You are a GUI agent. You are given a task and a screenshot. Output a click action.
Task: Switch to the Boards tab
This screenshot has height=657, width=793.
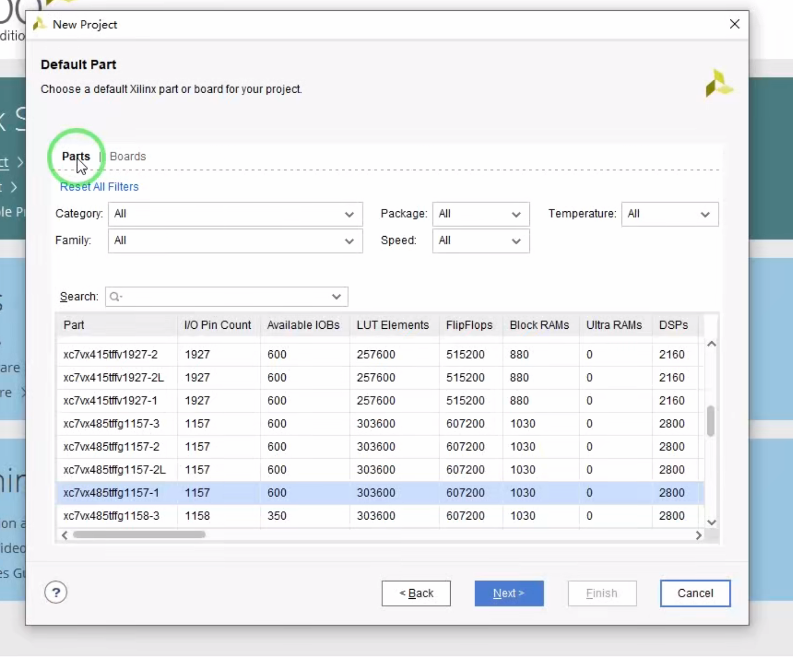click(x=128, y=156)
